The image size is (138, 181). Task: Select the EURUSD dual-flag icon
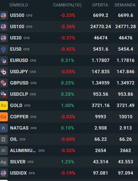click(x=3, y=60)
